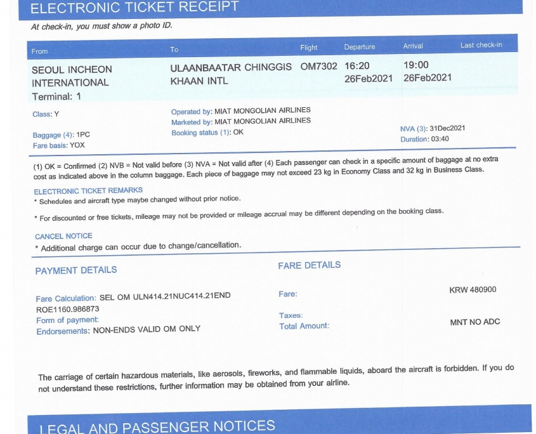
Task: Click the Arrival column header
Action: (x=412, y=46)
